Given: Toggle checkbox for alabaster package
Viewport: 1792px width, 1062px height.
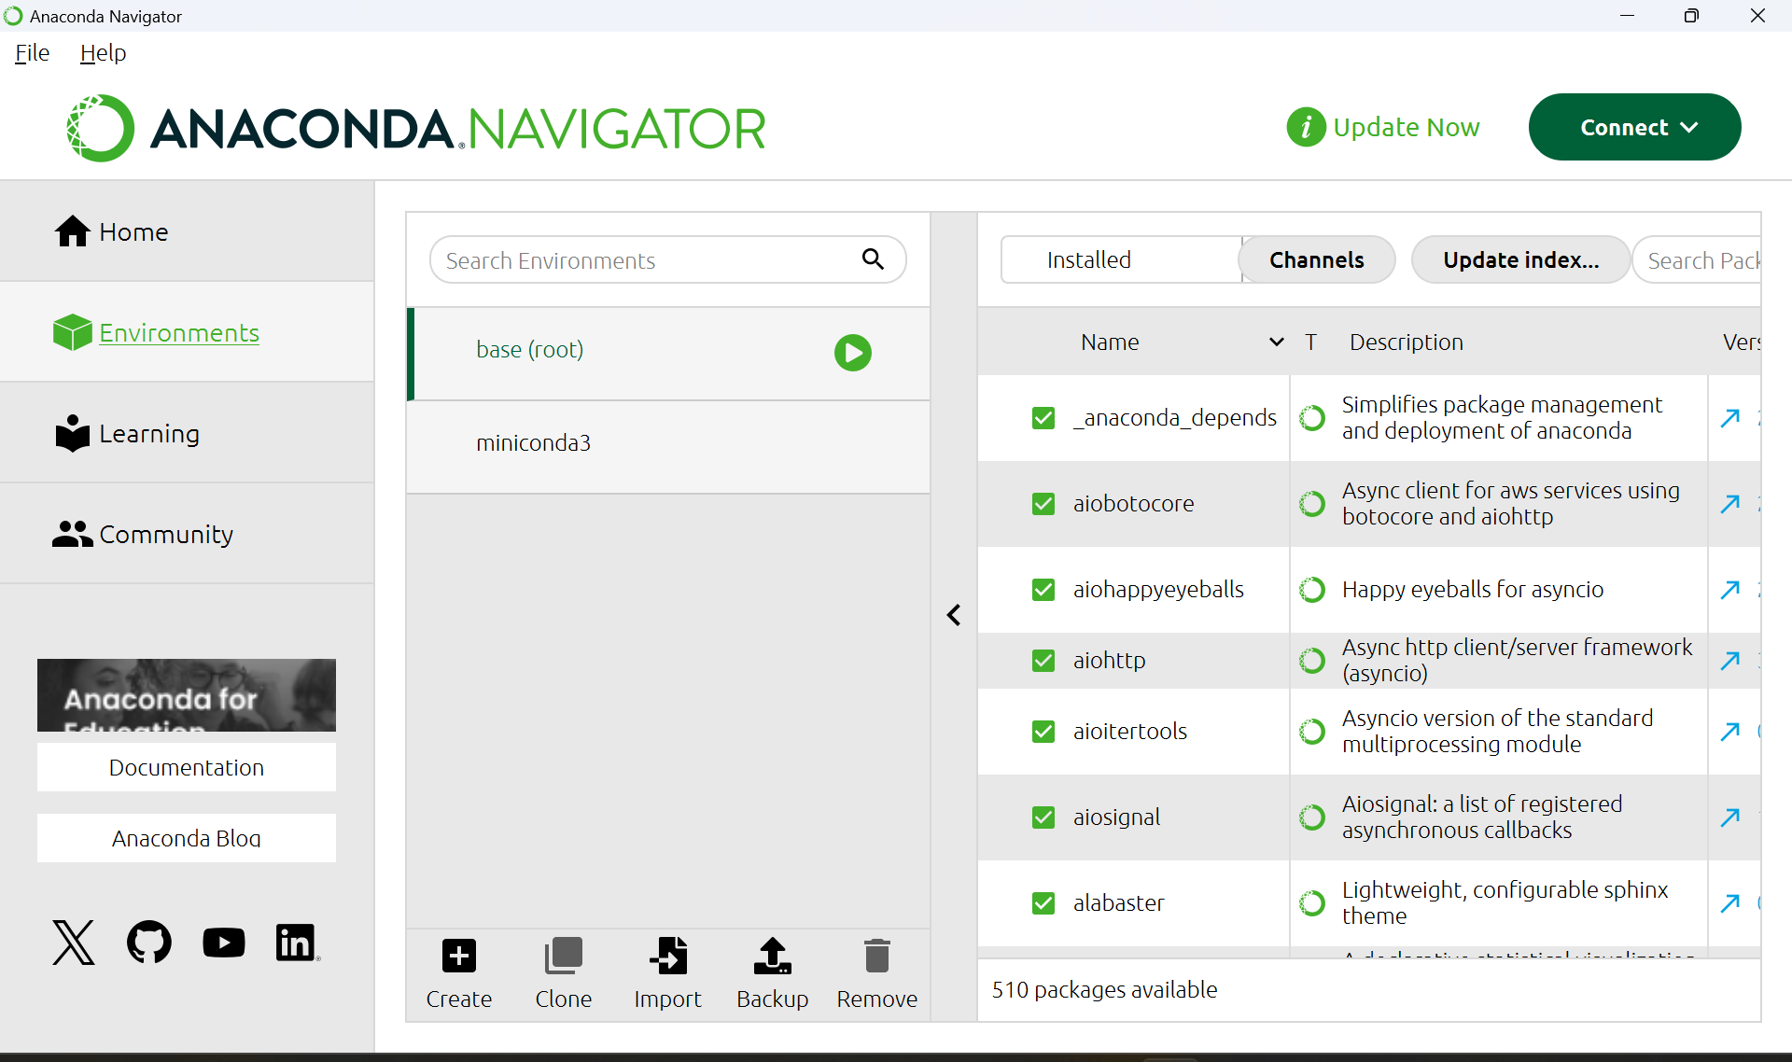Looking at the screenshot, I should click(1043, 901).
